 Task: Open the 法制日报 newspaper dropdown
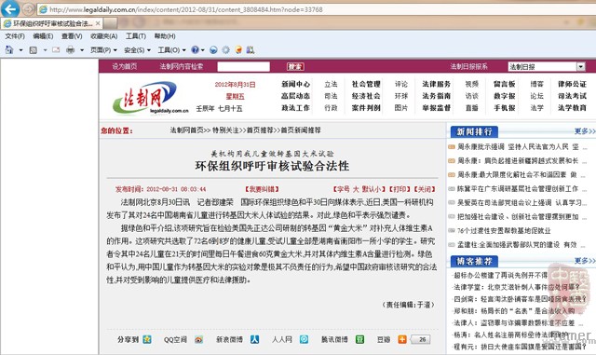pyautogui.click(x=547, y=66)
